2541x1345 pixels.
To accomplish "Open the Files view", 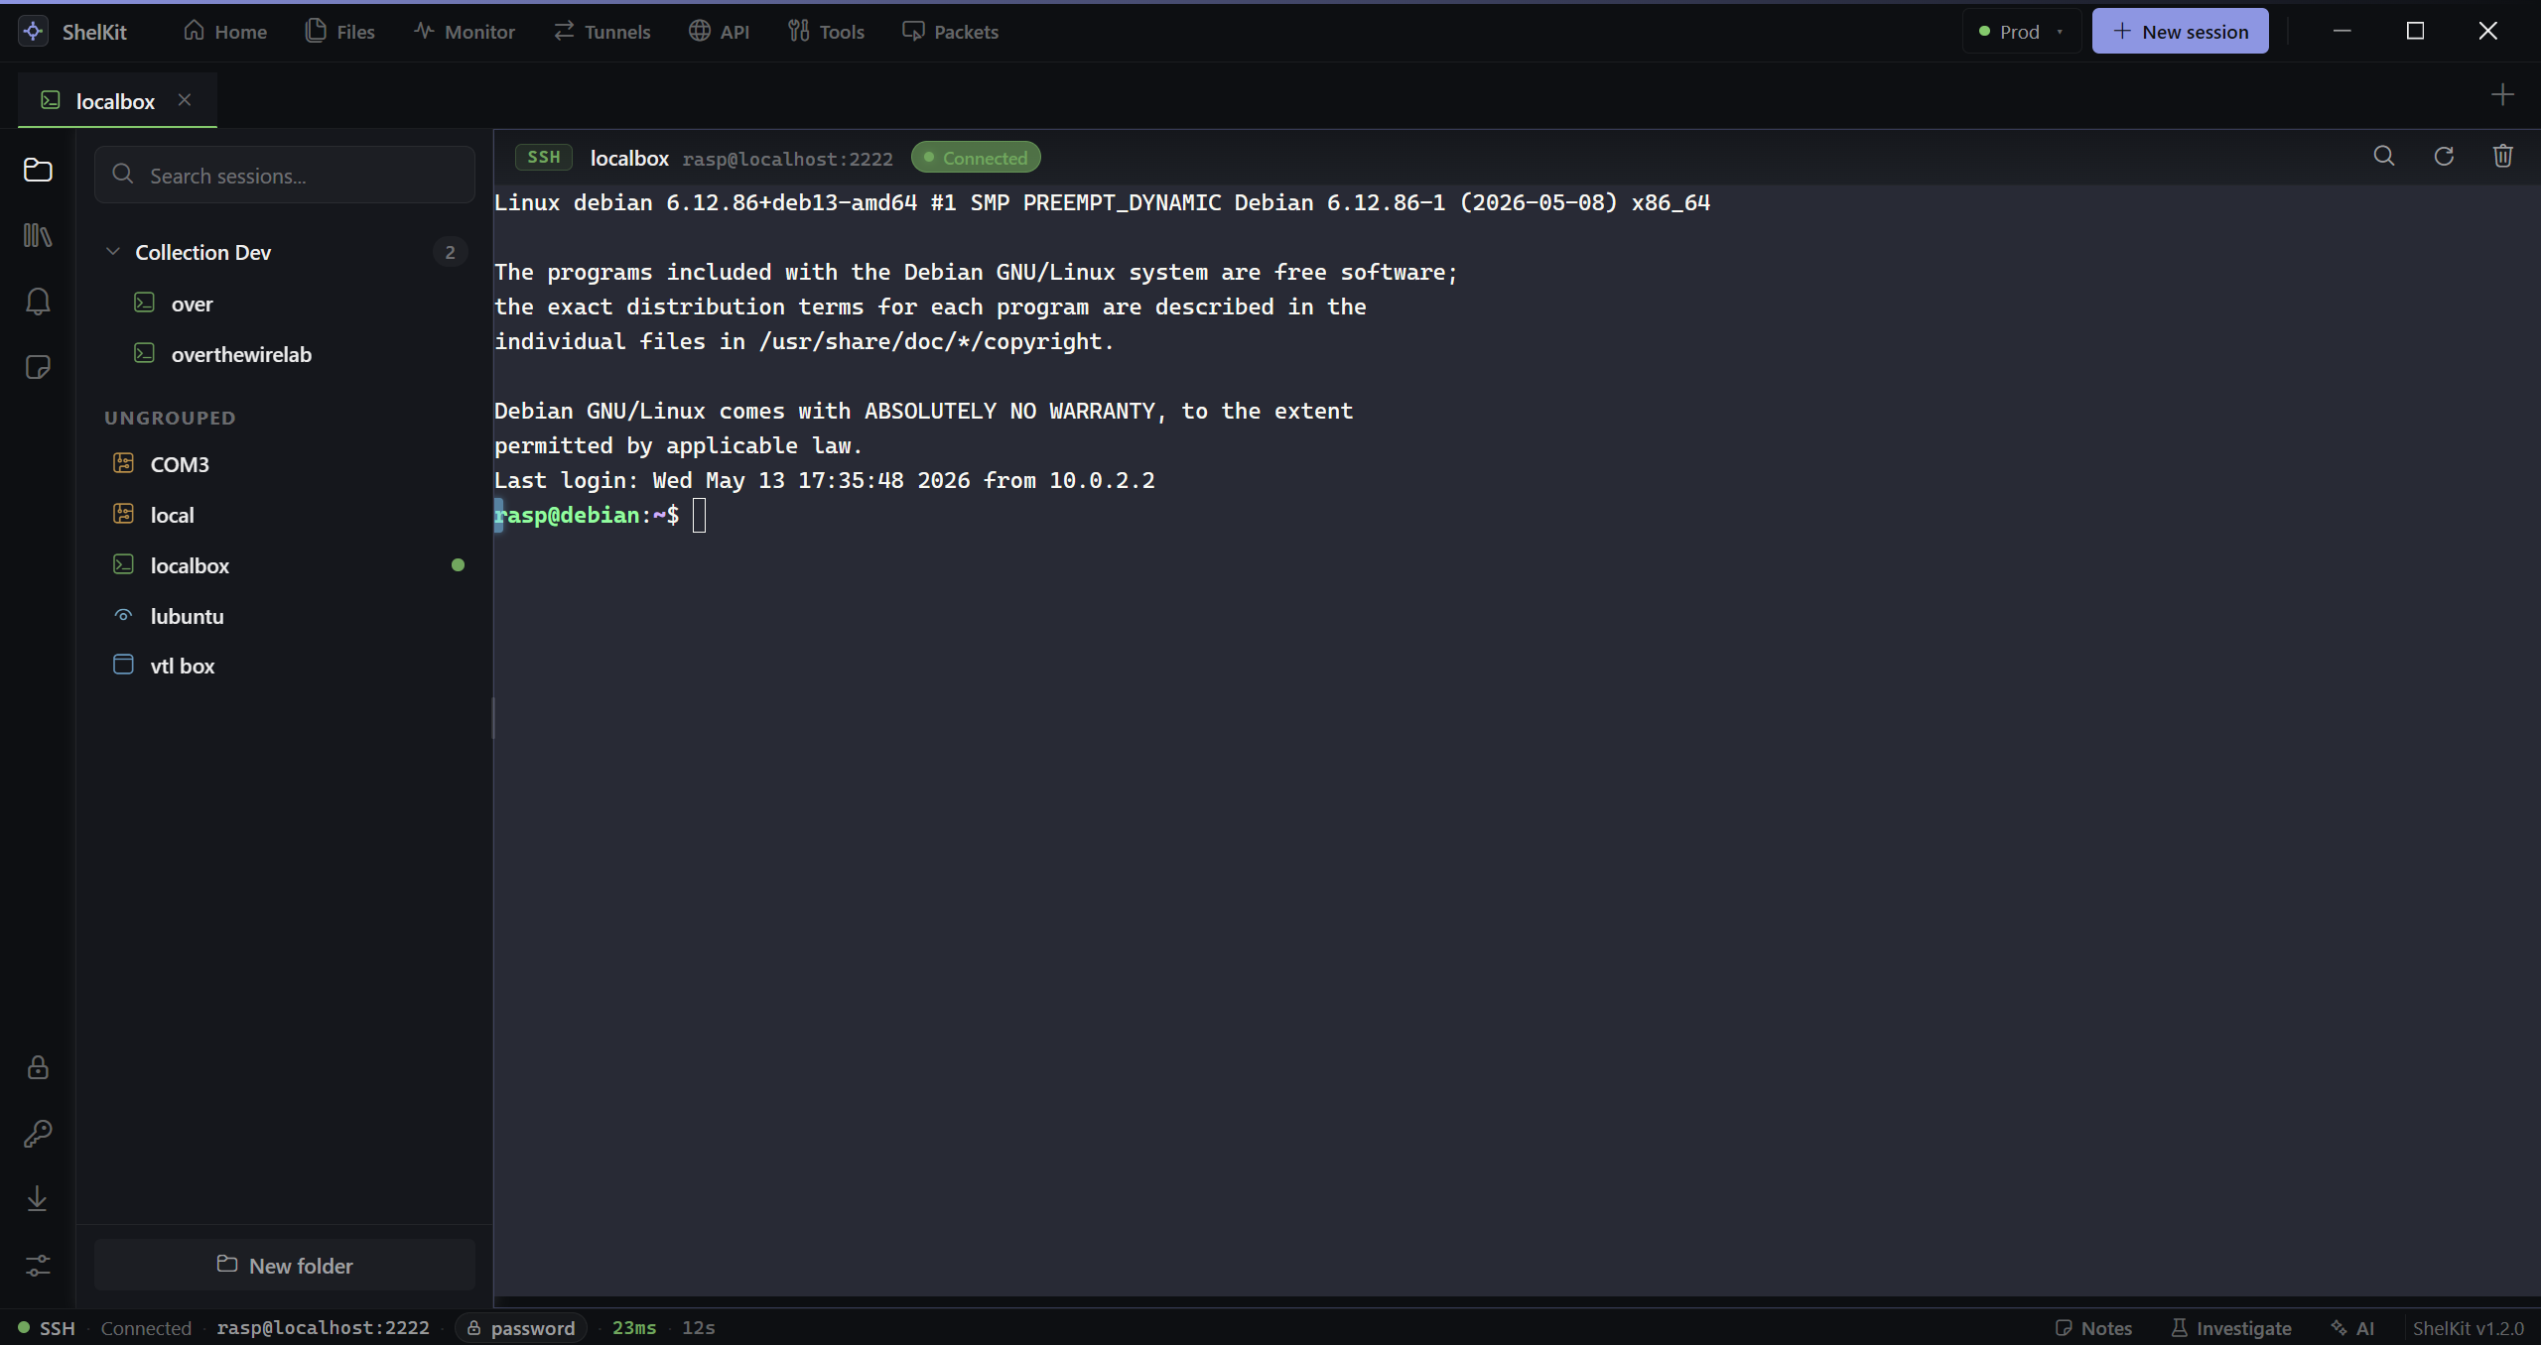I will (340, 32).
